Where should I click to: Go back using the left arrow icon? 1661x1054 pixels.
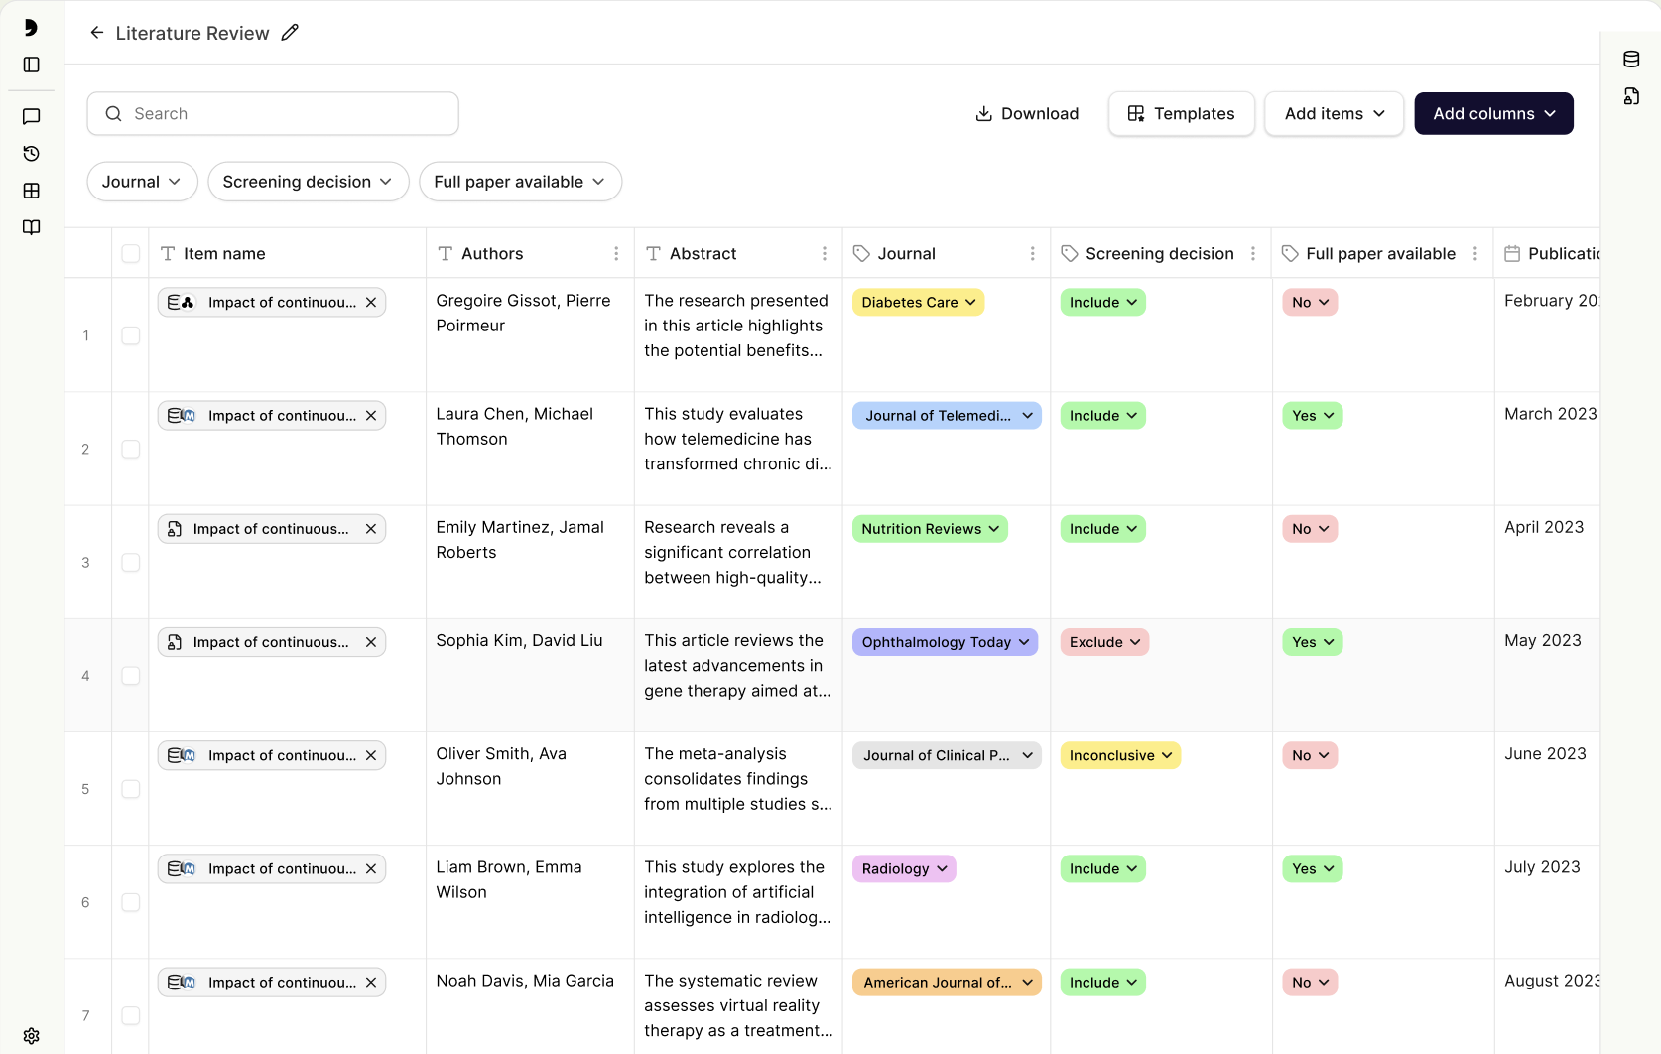[x=97, y=33]
